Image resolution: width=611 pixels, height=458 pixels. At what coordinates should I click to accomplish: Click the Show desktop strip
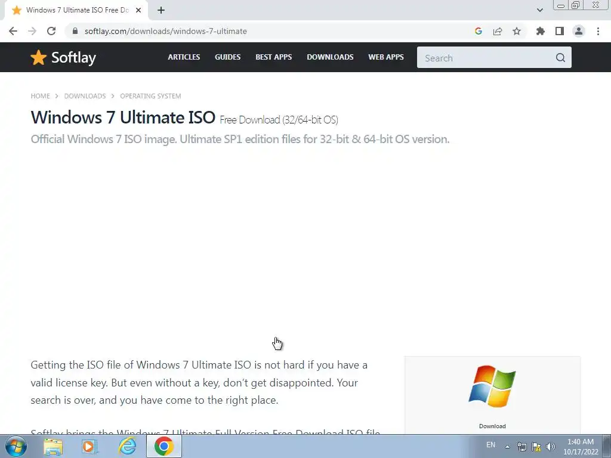click(606, 447)
